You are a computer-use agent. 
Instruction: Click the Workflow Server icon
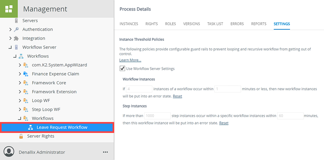tap(16, 47)
